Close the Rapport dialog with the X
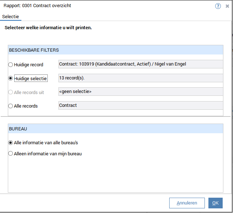 click(x=227, y=6)
